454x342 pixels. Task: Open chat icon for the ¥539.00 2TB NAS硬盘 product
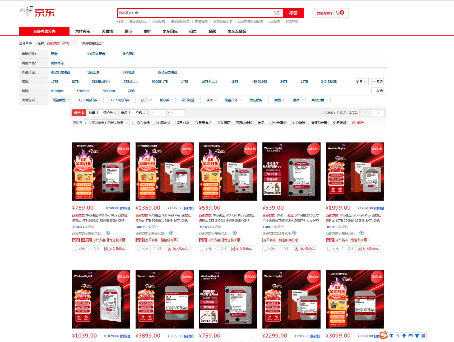tap(235, 233)
